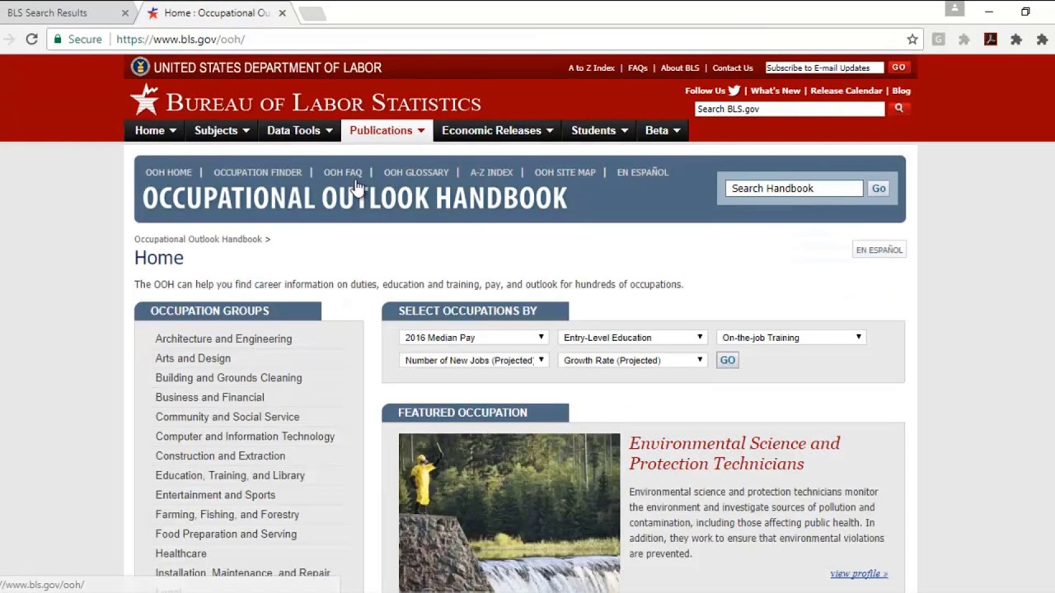1055x593 pixels.
Task: Click the Subscribe to E-mail Updates field
Action: tap(824, 68)
